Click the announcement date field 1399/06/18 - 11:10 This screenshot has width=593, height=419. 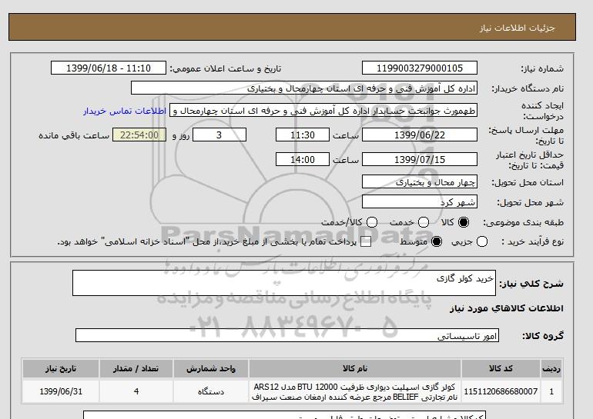(x=109, y=68)
